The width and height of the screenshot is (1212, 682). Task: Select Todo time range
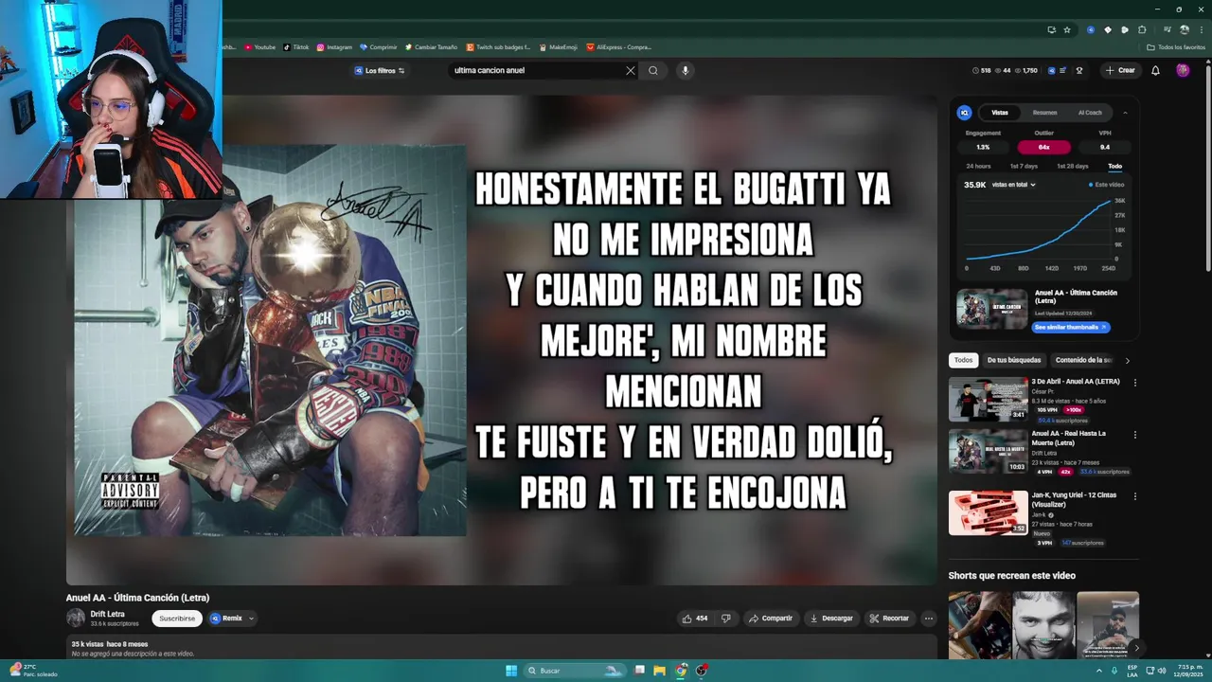coord(1115,166)
